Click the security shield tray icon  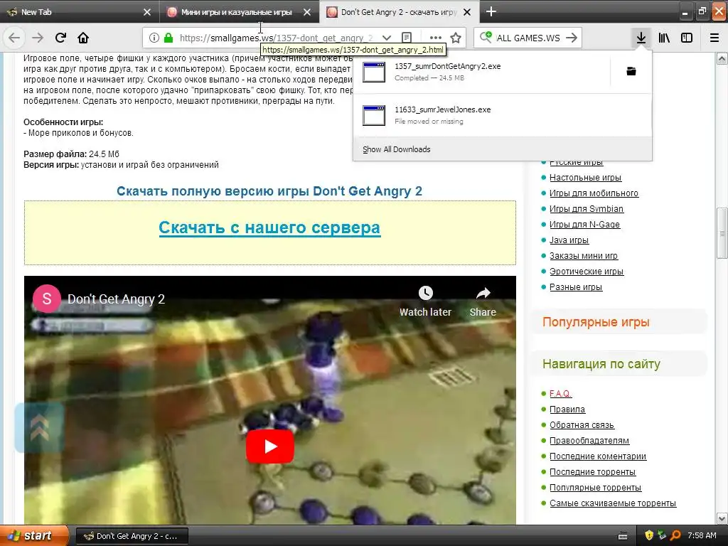[x=649, y=536]
